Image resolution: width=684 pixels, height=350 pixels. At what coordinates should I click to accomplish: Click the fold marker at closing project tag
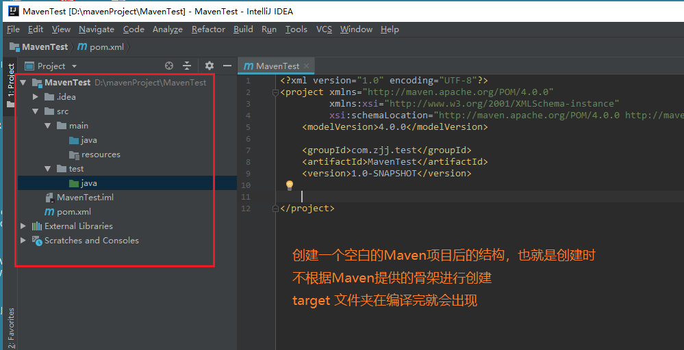click(275, 208)
